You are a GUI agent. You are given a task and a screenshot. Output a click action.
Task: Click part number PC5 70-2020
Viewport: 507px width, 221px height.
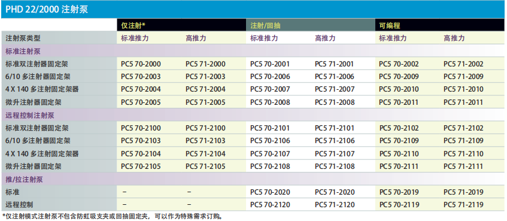(x=270, y=192)
